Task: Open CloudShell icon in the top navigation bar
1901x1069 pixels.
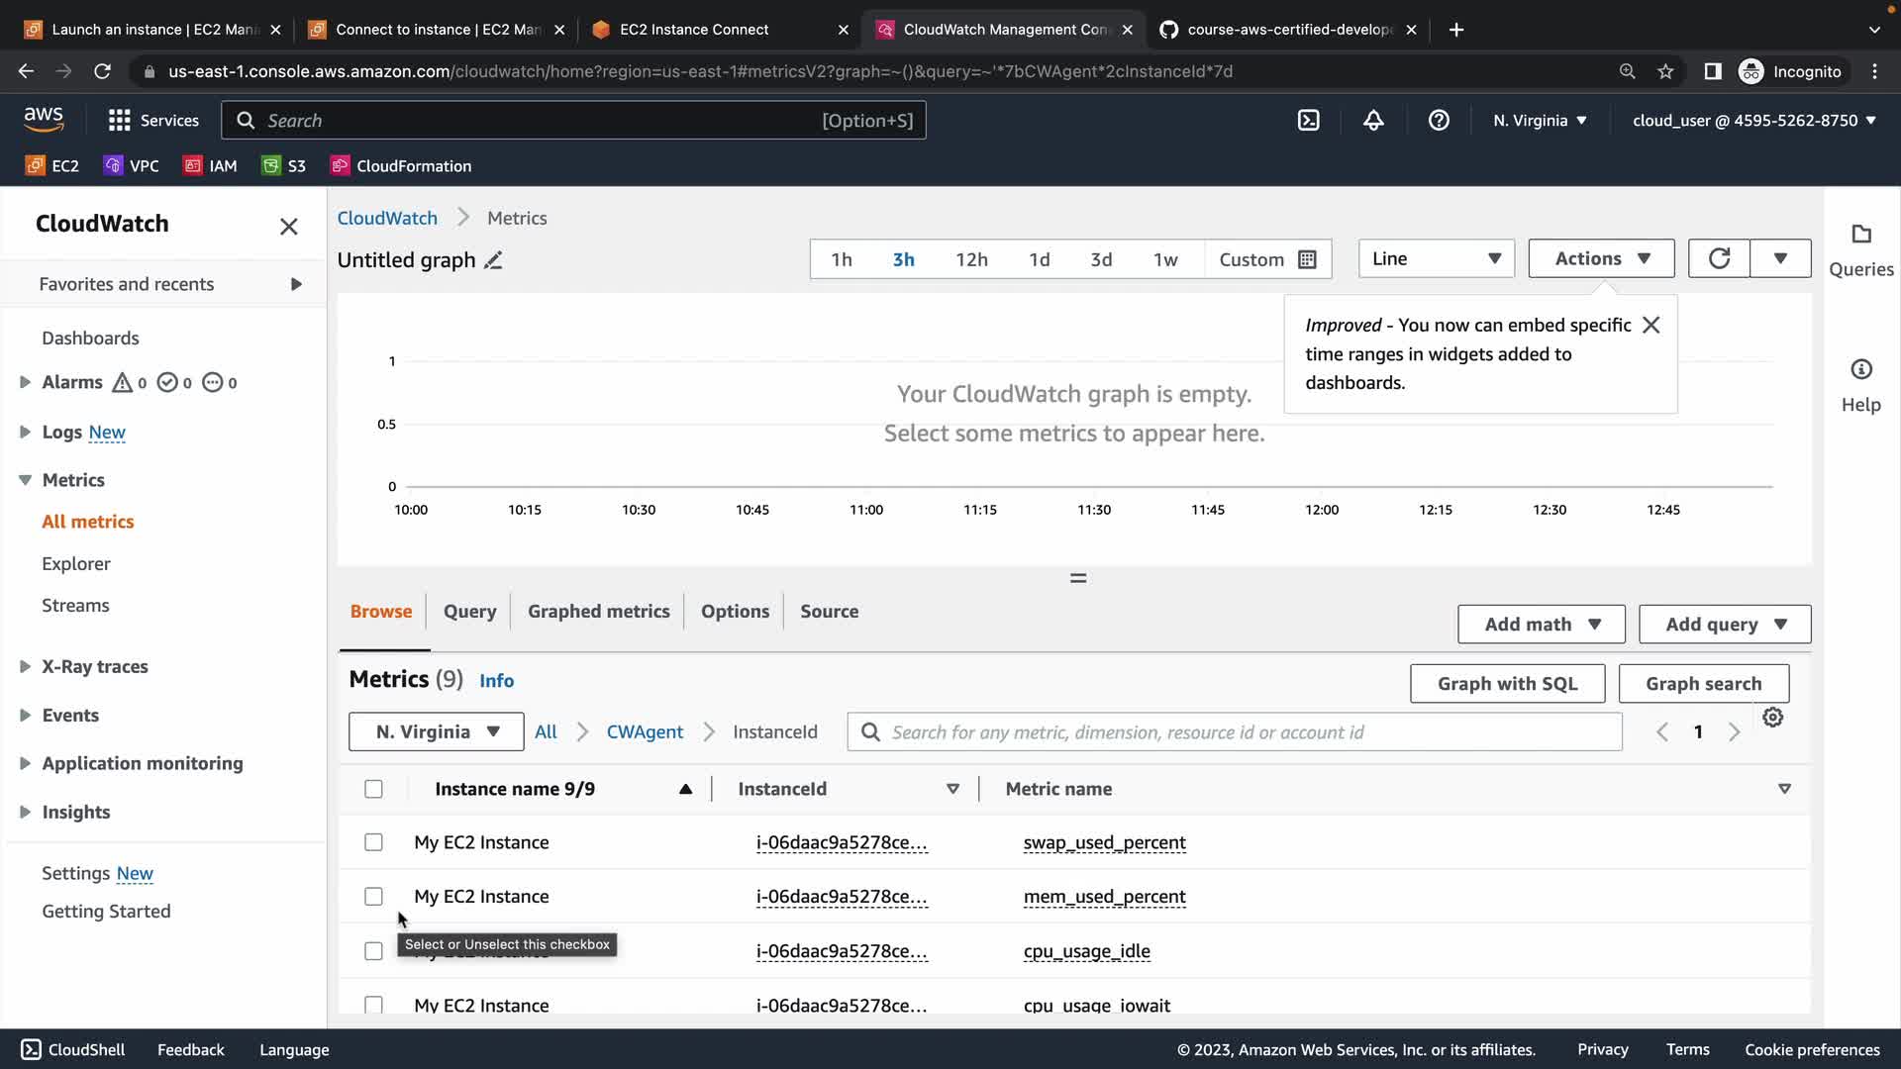Action: pyautogui.click(x=1308, y=121)
